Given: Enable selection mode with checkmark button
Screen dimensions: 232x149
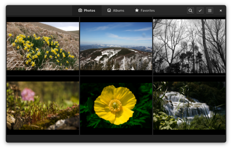Looking at the screenshot, I should [200, 10].
